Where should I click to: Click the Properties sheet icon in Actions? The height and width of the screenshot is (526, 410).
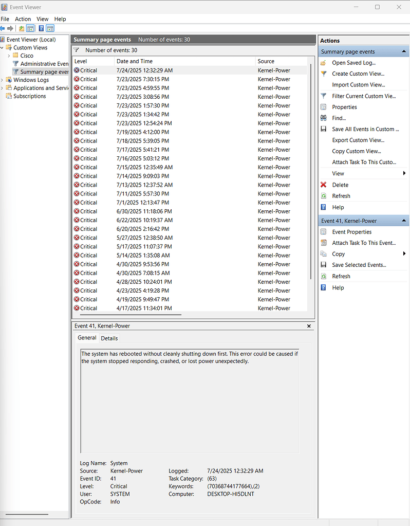click(324, 107)
